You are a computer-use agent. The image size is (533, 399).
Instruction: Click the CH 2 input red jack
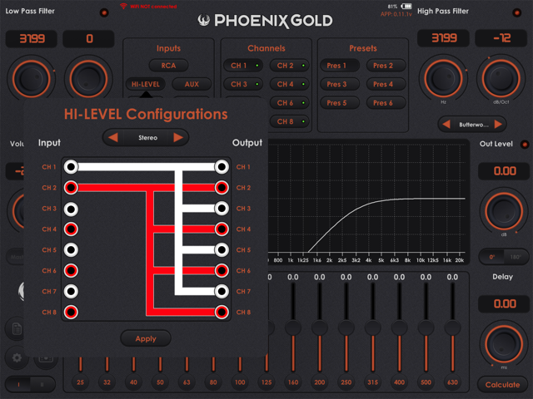click(71, 188)
